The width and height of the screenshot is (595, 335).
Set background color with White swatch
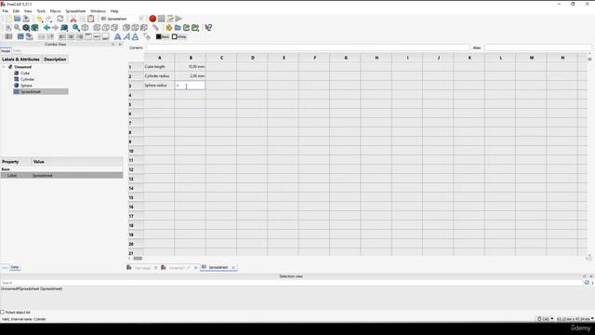[179, 37]
